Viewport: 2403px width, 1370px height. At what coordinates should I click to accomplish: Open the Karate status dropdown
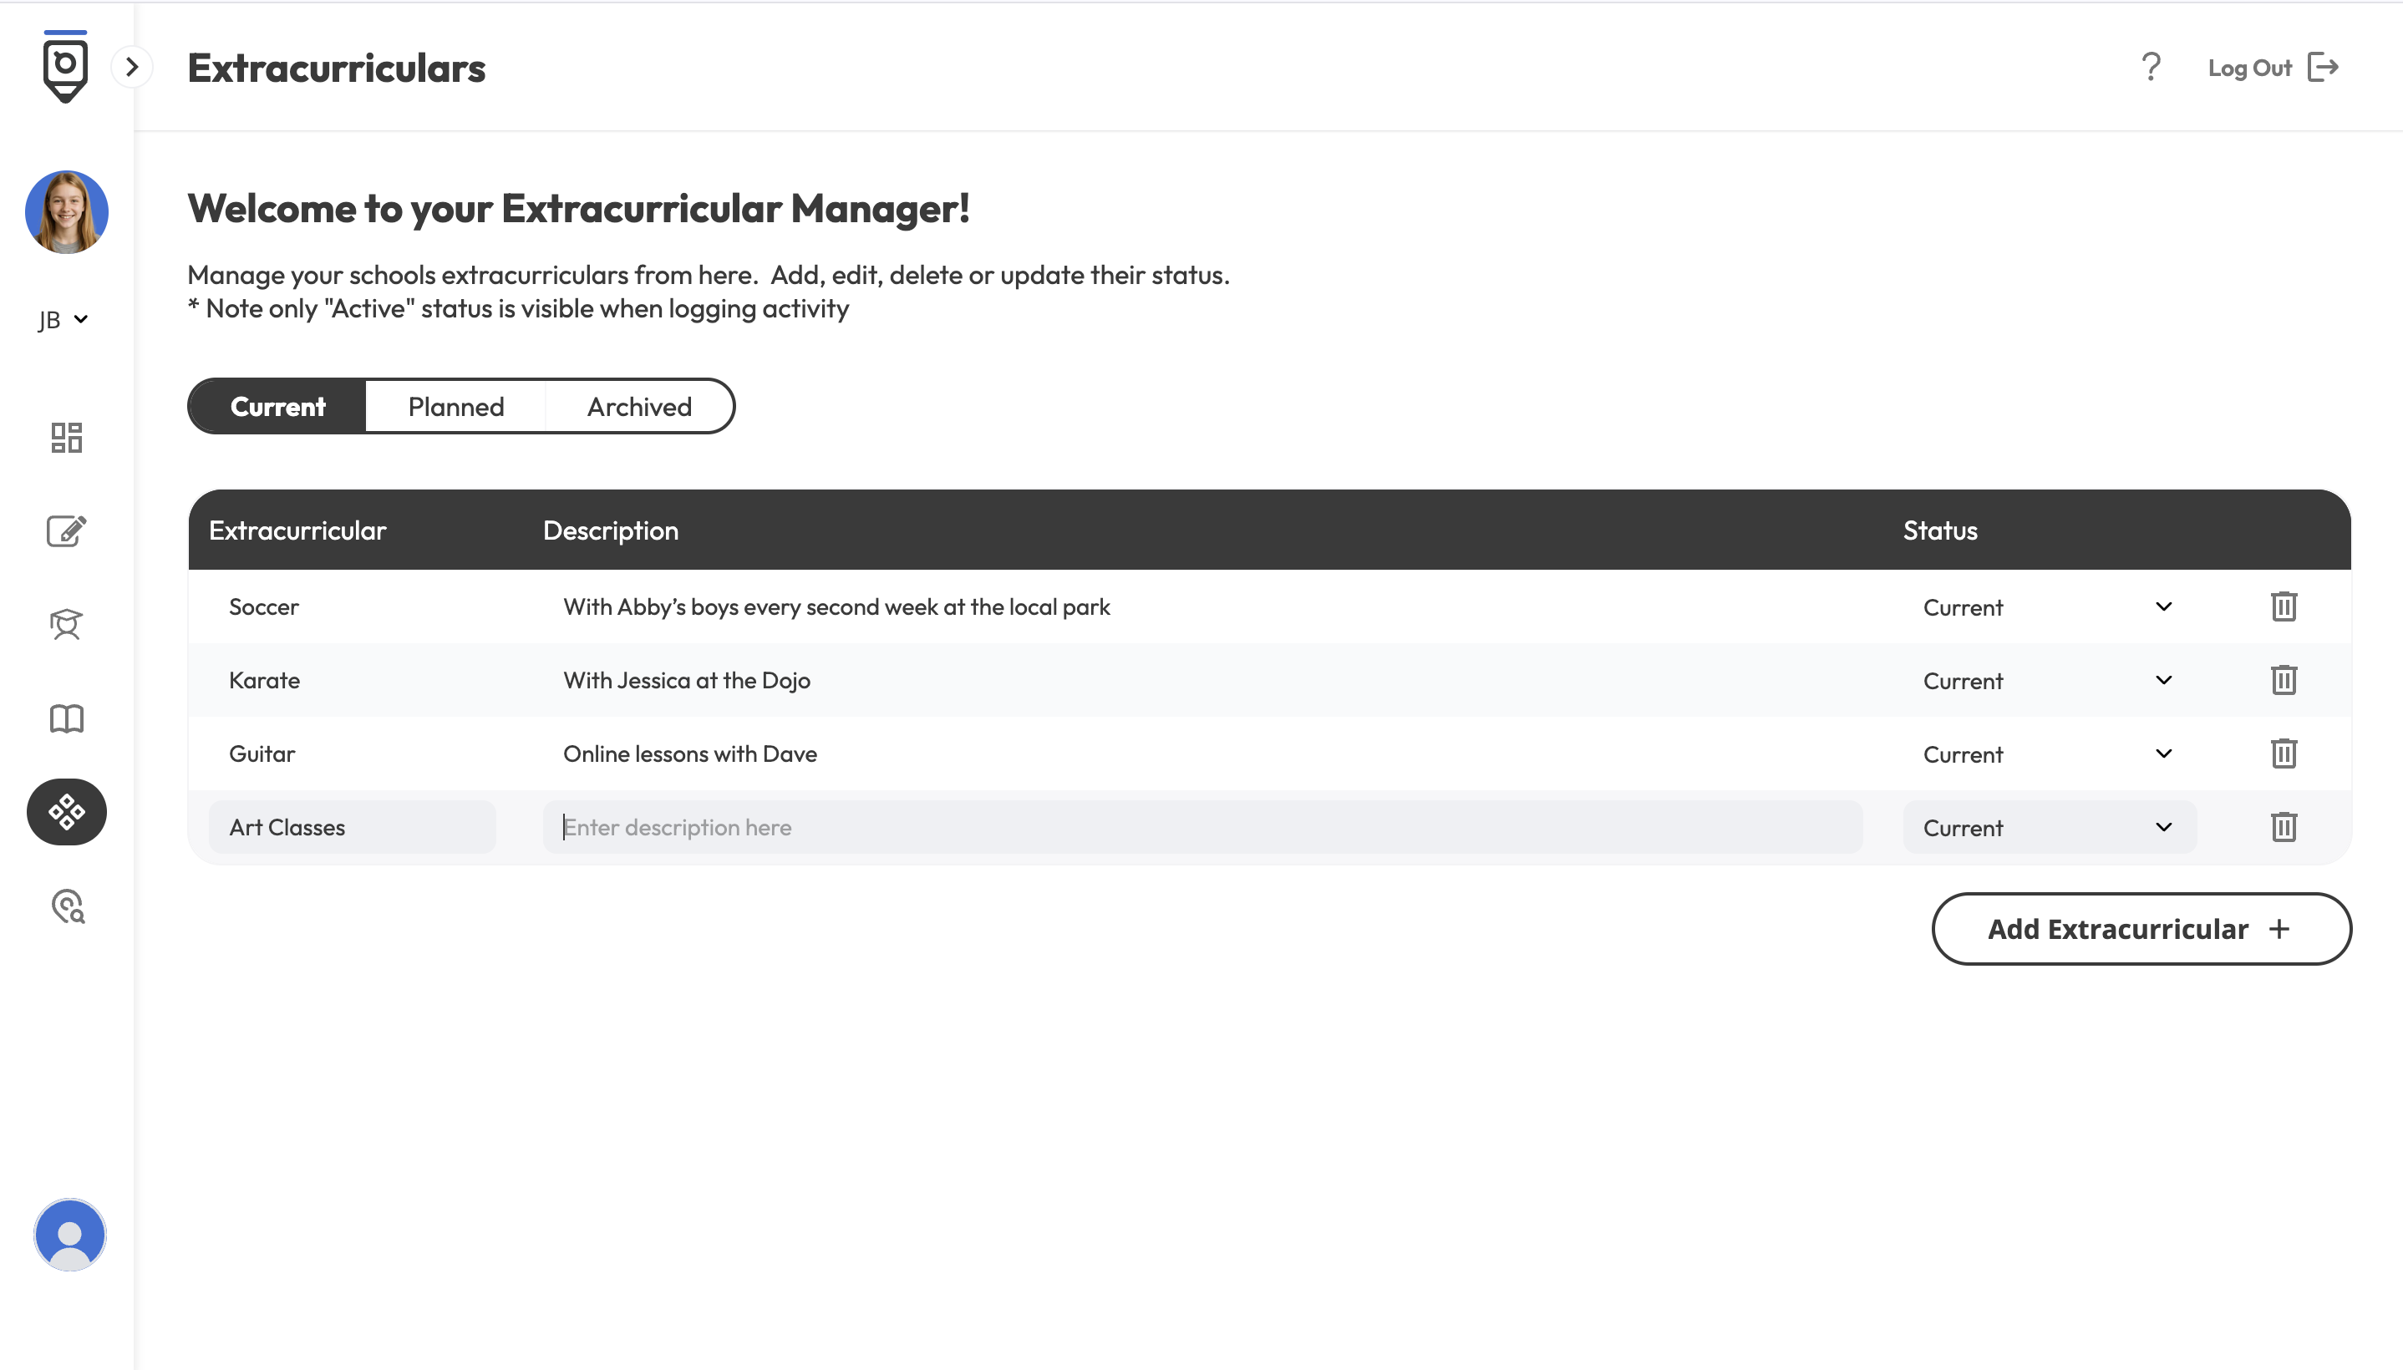(2050, 680)
